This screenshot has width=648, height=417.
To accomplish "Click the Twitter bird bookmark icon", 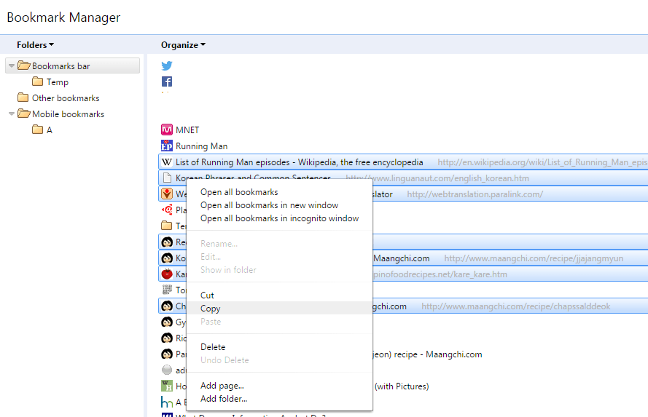I will (167, 65).
